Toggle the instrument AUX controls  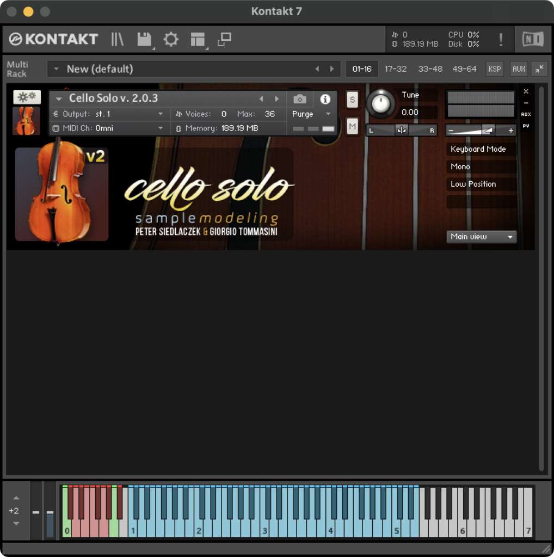pyautogui.click(x=526, y=114)
